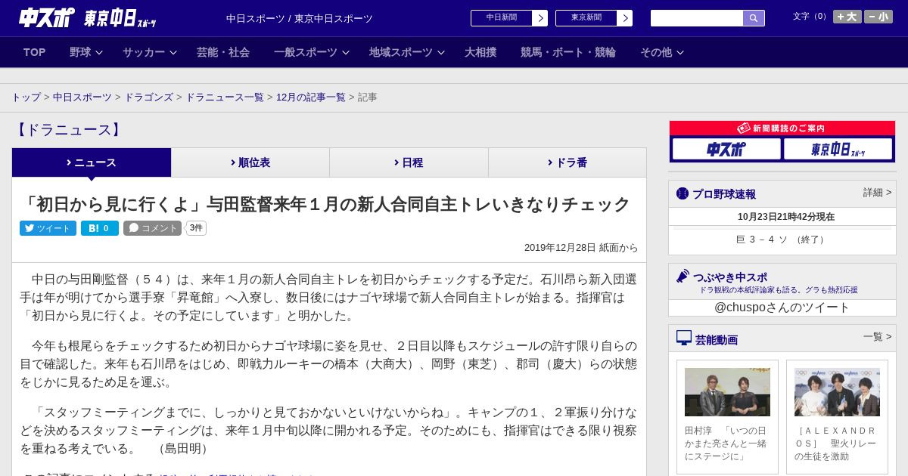908x476 pixels.
Task: Click the 巨 3 − 4 ソ score line
Action: pyautogui.click(x=782, y=240)
